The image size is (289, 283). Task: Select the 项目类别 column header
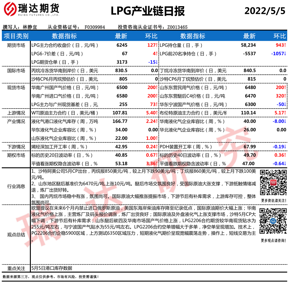click(16, 36)
